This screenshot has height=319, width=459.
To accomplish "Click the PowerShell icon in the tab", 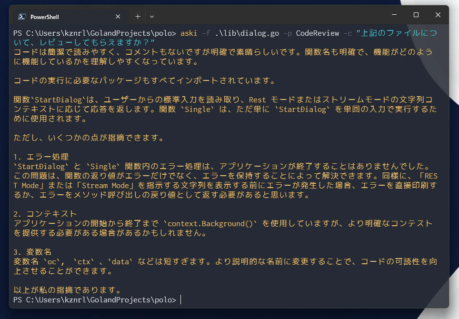I will pos(21,17).
